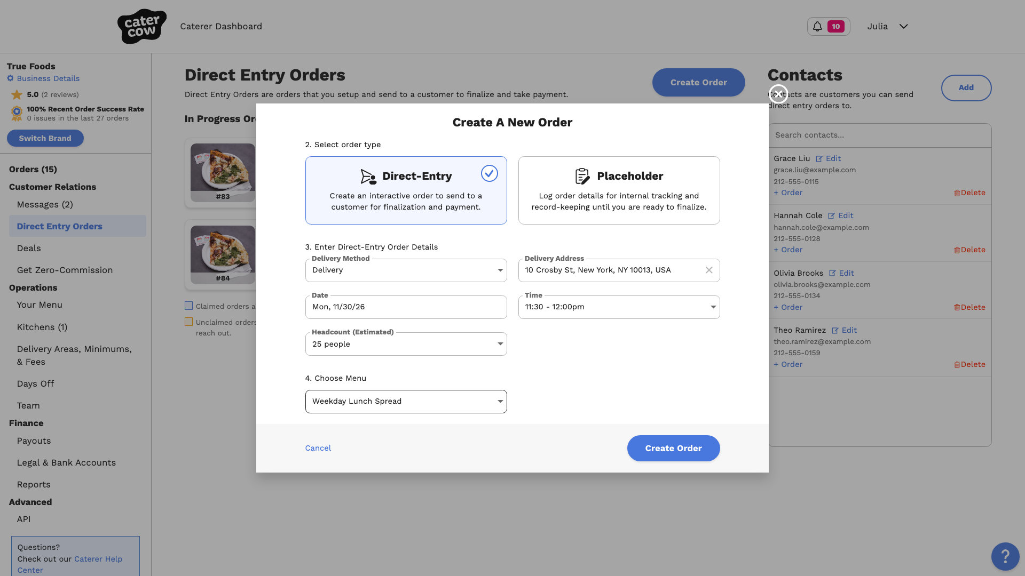Open Orders (15) in the sidebar

coord(33,169)
